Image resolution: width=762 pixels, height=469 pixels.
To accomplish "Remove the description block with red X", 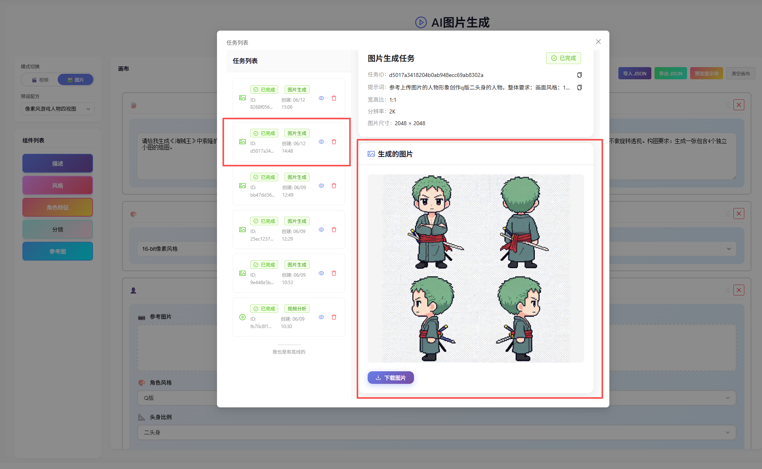I will (739, 105).
